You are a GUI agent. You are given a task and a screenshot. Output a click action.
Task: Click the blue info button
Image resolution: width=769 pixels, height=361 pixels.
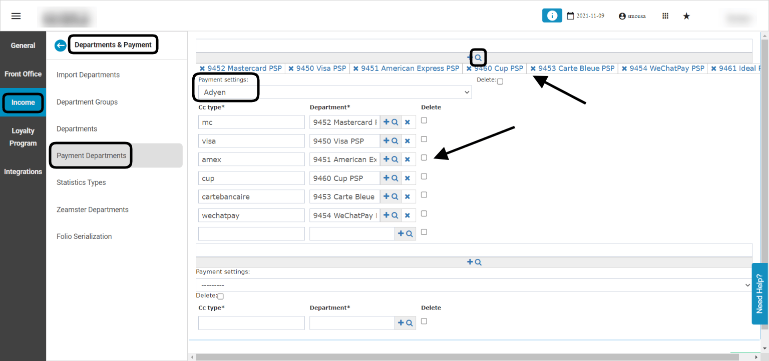[552, 15]
